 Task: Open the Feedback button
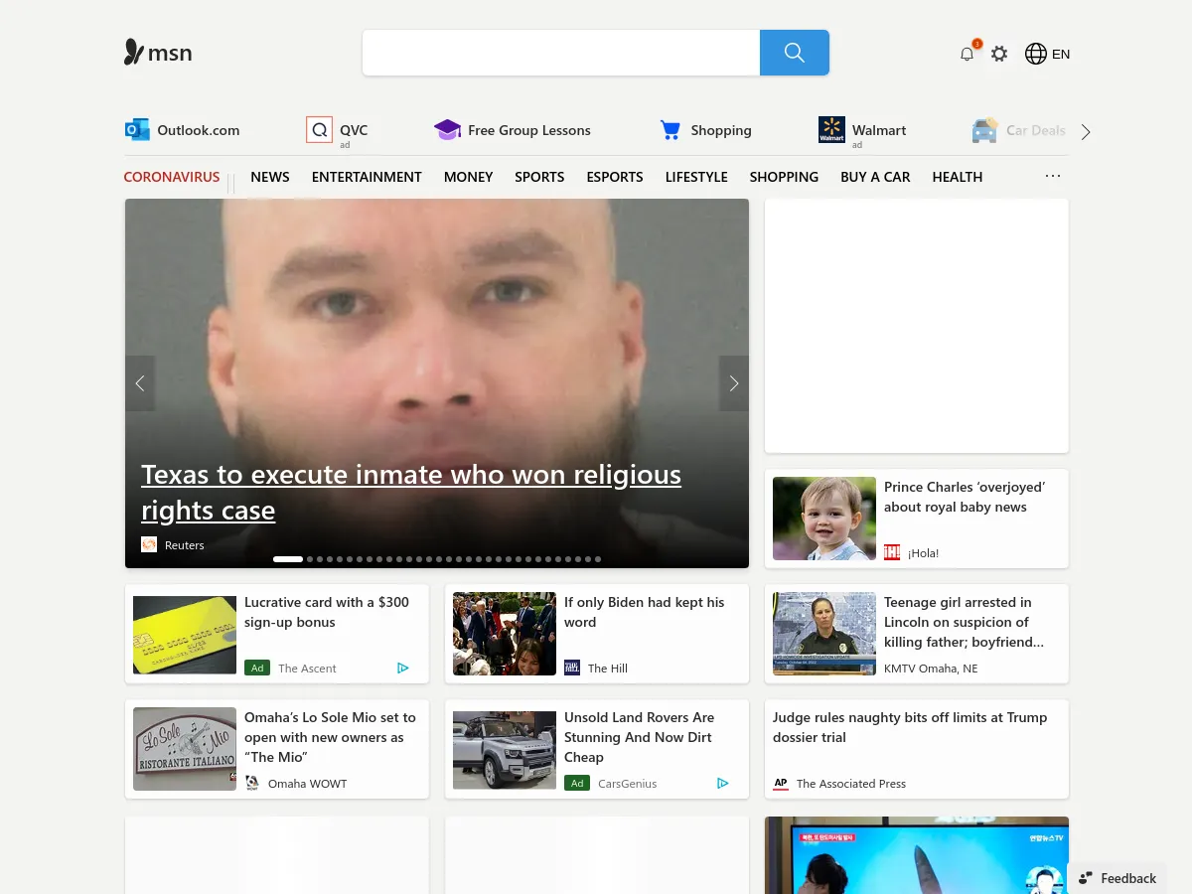(x=1117, y=878)
